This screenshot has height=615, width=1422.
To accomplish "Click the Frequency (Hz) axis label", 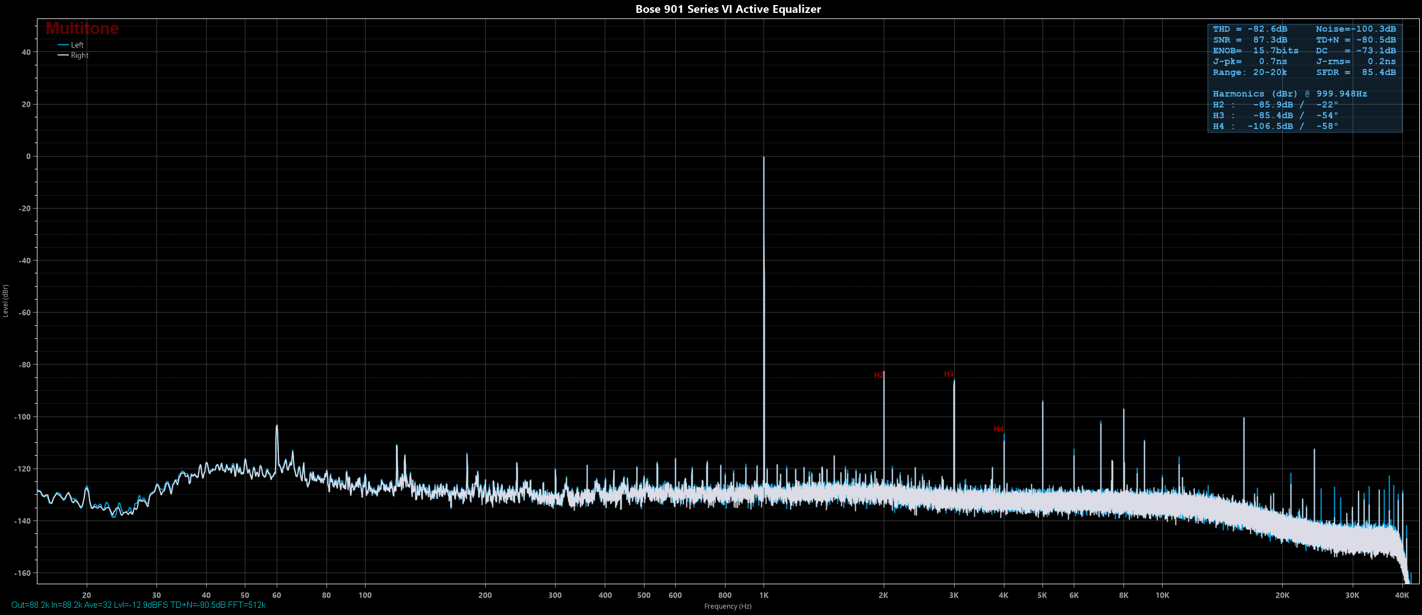I will [728, 607].
